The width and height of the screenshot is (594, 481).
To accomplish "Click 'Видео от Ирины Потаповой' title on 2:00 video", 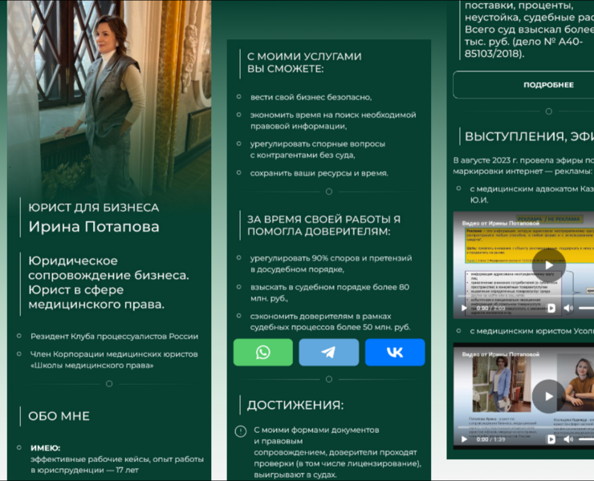I will click(x=500, y=224).
